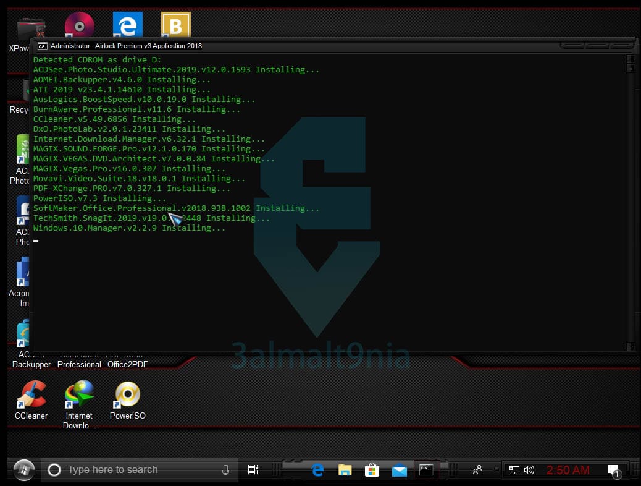Open the People icon in taskbar
Viewport: 641px width, 486px height.
(477, 470)
